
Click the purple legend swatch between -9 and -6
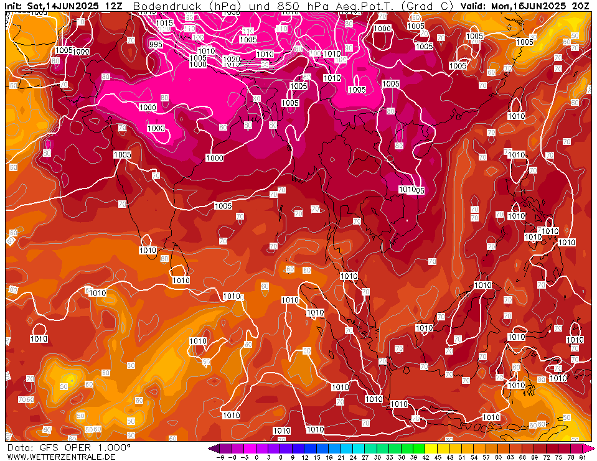(226, 449)
